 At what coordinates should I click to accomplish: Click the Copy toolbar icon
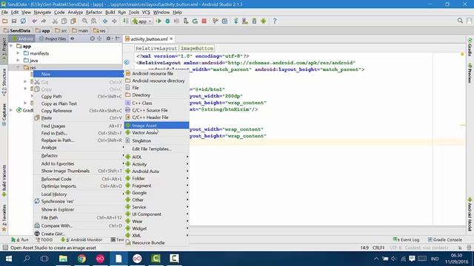tap(64, 21)
